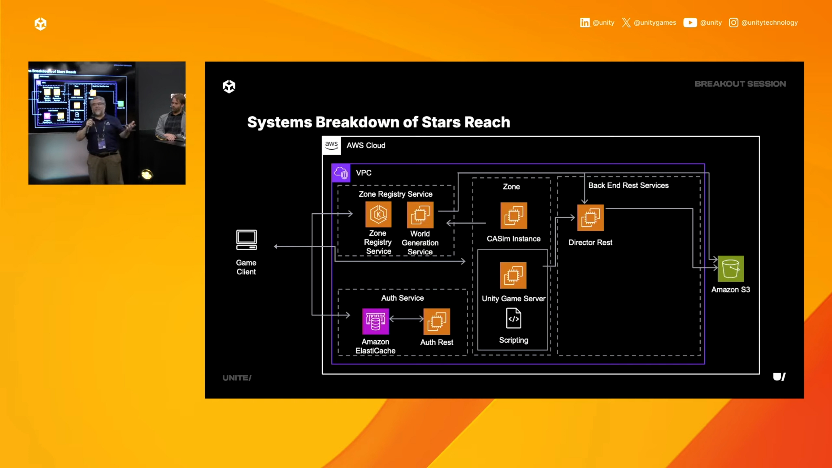The width and height of the screenshot is (832, 468).
Task: Click the slide title Systems Breakdown heading
Action: (378, 122)
